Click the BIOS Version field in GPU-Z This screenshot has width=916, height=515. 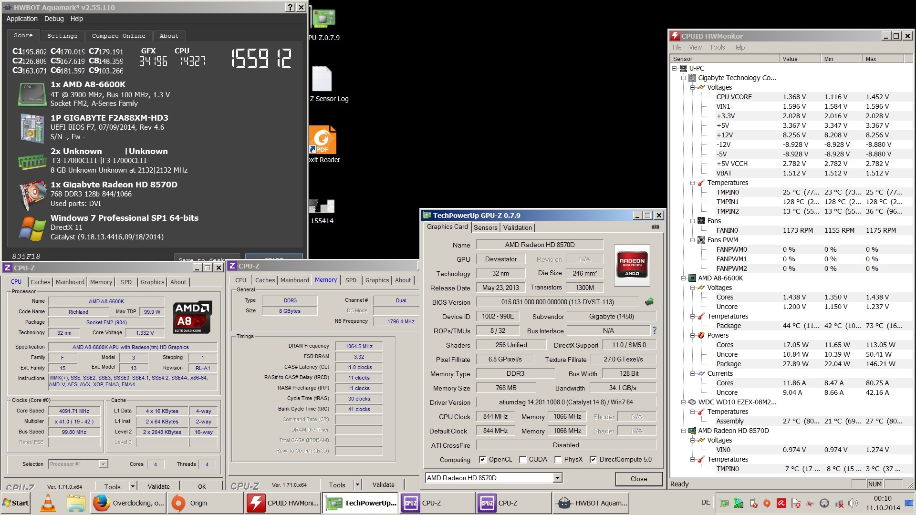pos(557,302)
